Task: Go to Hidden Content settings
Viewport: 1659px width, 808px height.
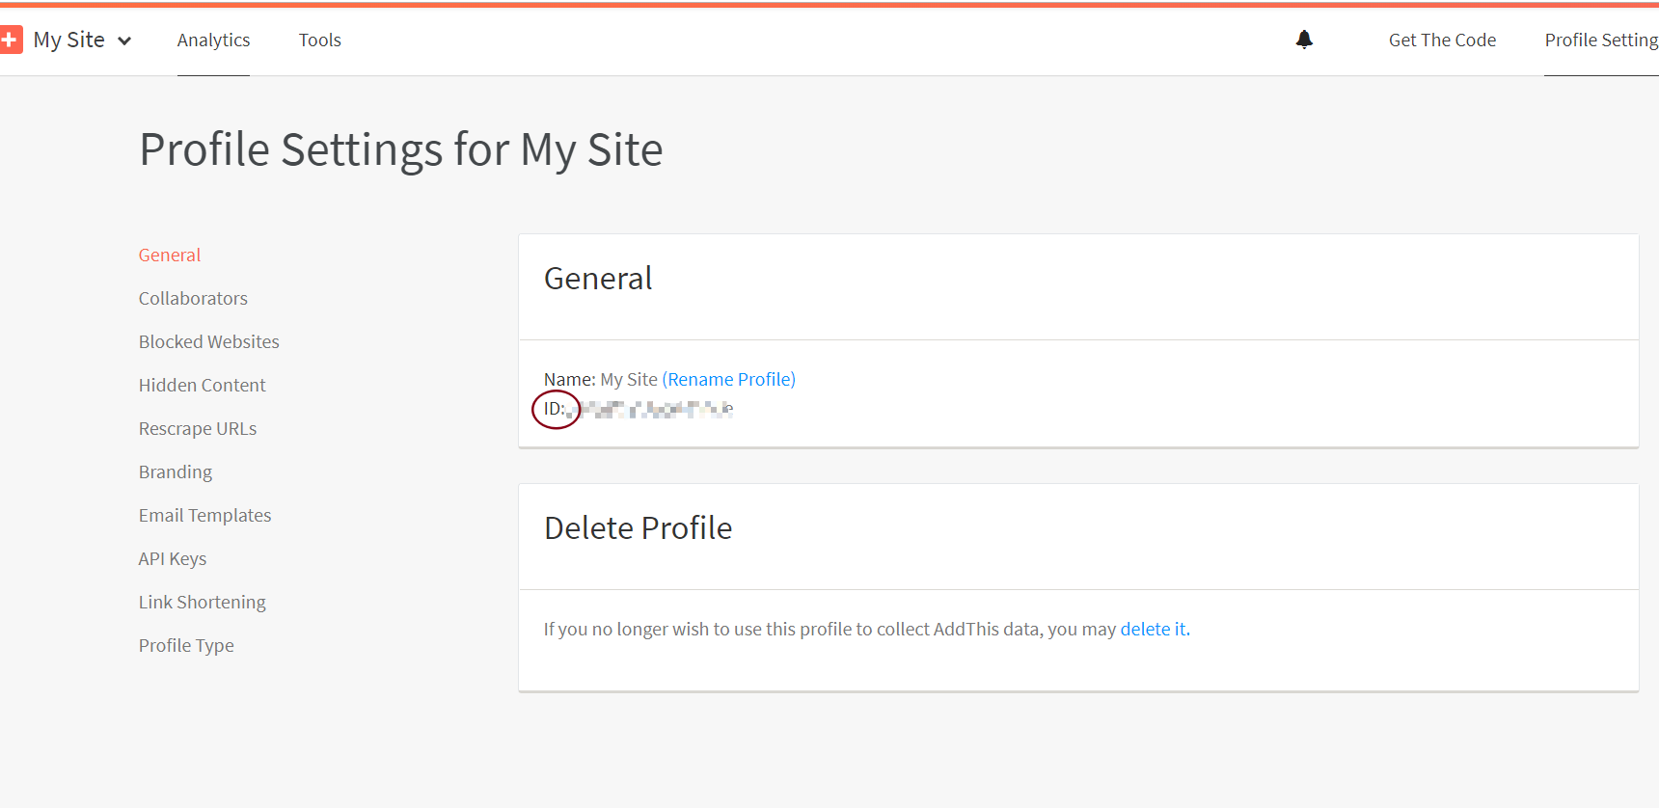Action: pyautogui.click(x=203, y=386)
